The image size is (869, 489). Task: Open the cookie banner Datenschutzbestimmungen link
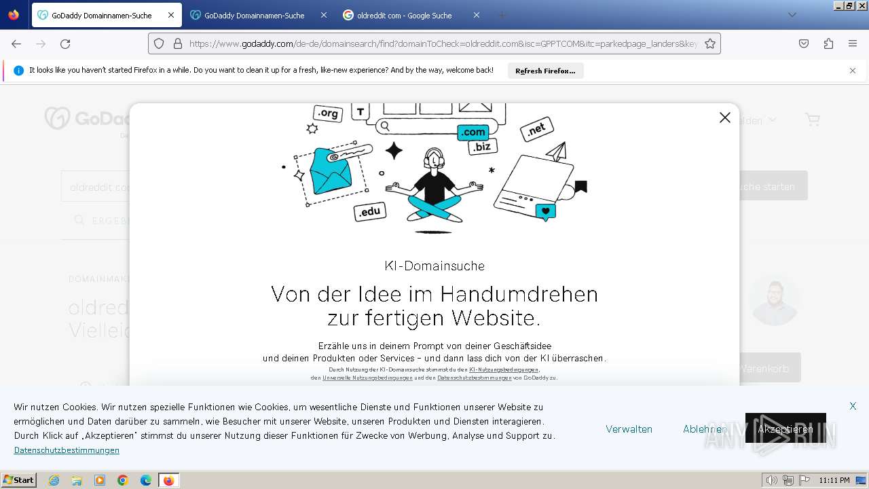pyautogui.click(x=67, y=450)
